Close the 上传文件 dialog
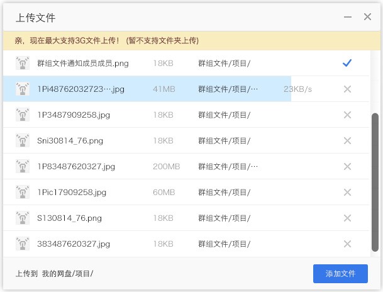Viewport: 383px width, 292px height. click(368, 17)
